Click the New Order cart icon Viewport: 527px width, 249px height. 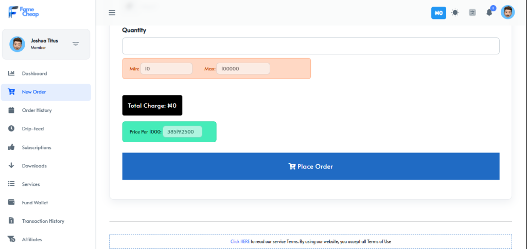tap(11, 92)
